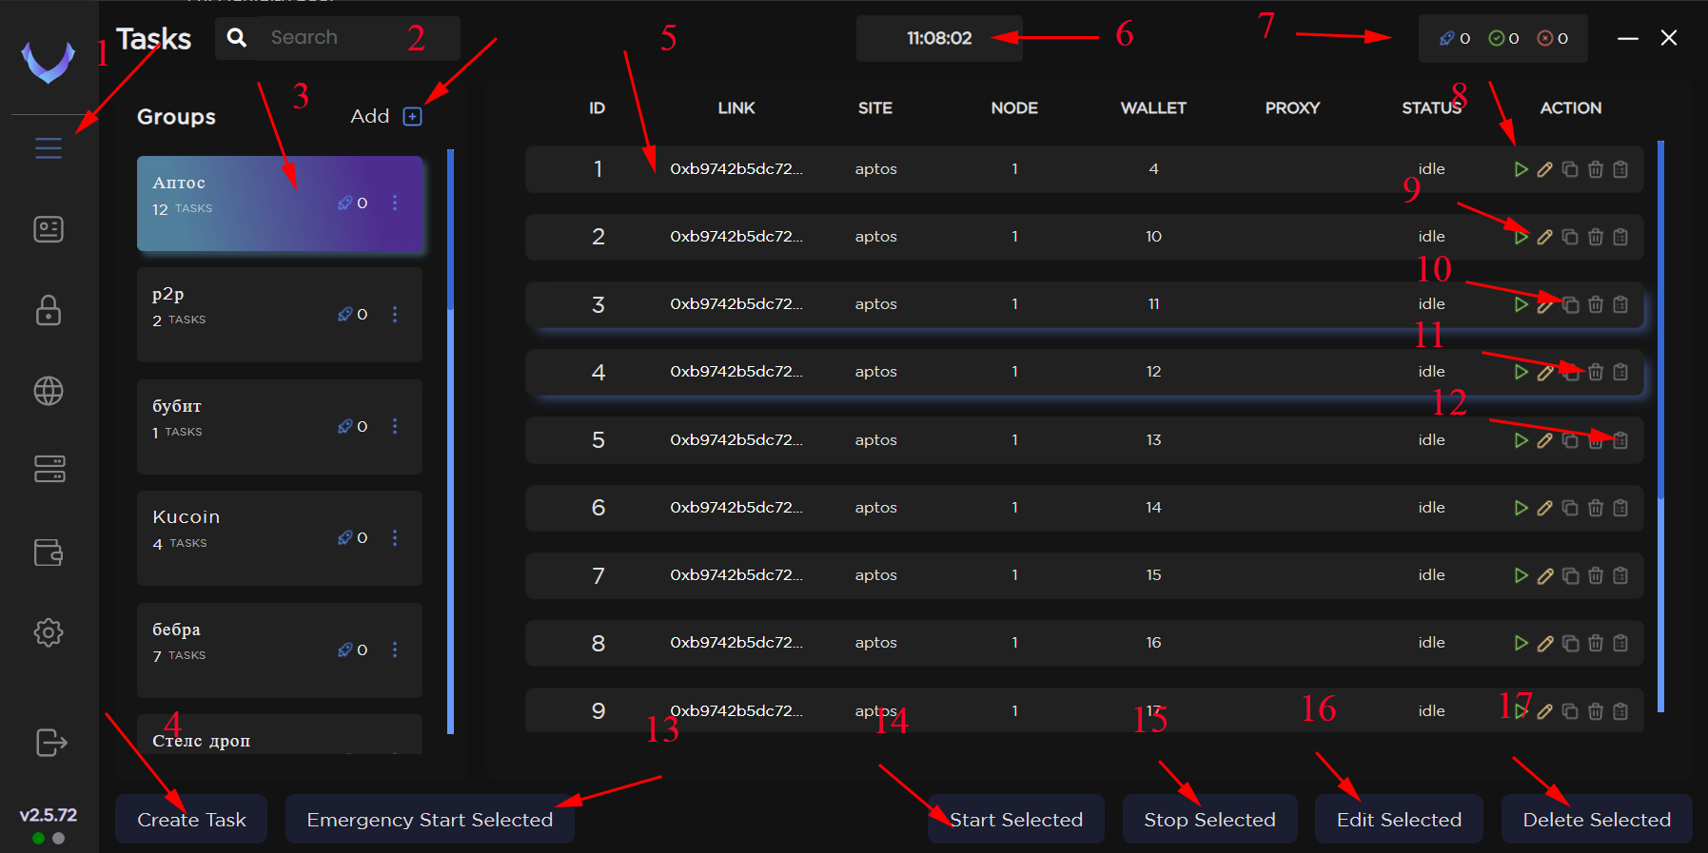The width and height of the screenshot is (1708, 853).
Task: Open the clipboard log icon for task 8
Action: [1620, 643]
